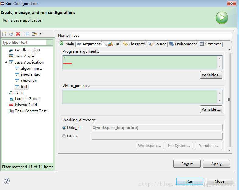Select the test configuration label
The image size is (239, 190).
pos(24,87)
